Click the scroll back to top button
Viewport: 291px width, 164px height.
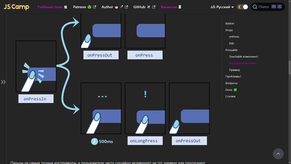(x=278, y=154)
